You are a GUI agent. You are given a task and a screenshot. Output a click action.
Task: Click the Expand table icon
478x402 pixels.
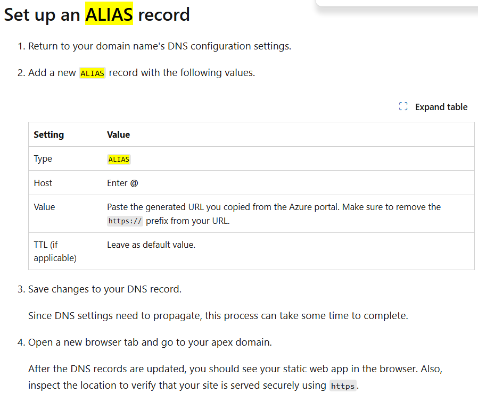point(403,106)
